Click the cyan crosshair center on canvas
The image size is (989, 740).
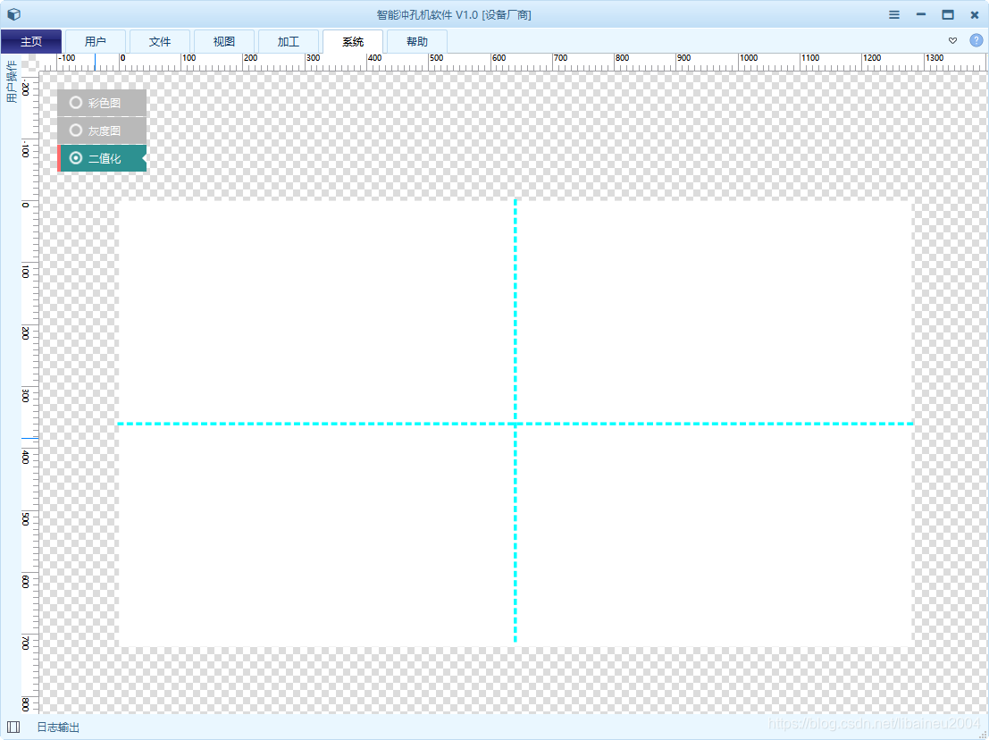click(x=515, y=424)
